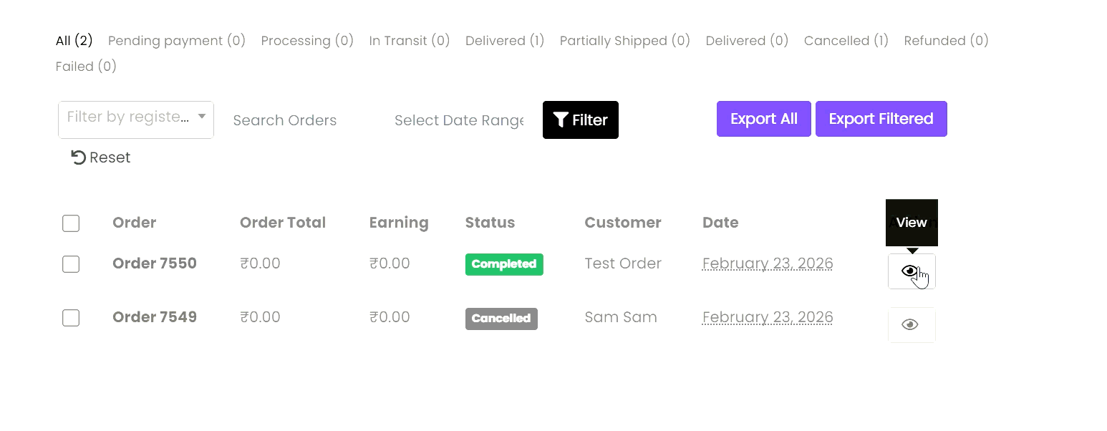Toggle the select-all checkbox in table header

point(71,223)
